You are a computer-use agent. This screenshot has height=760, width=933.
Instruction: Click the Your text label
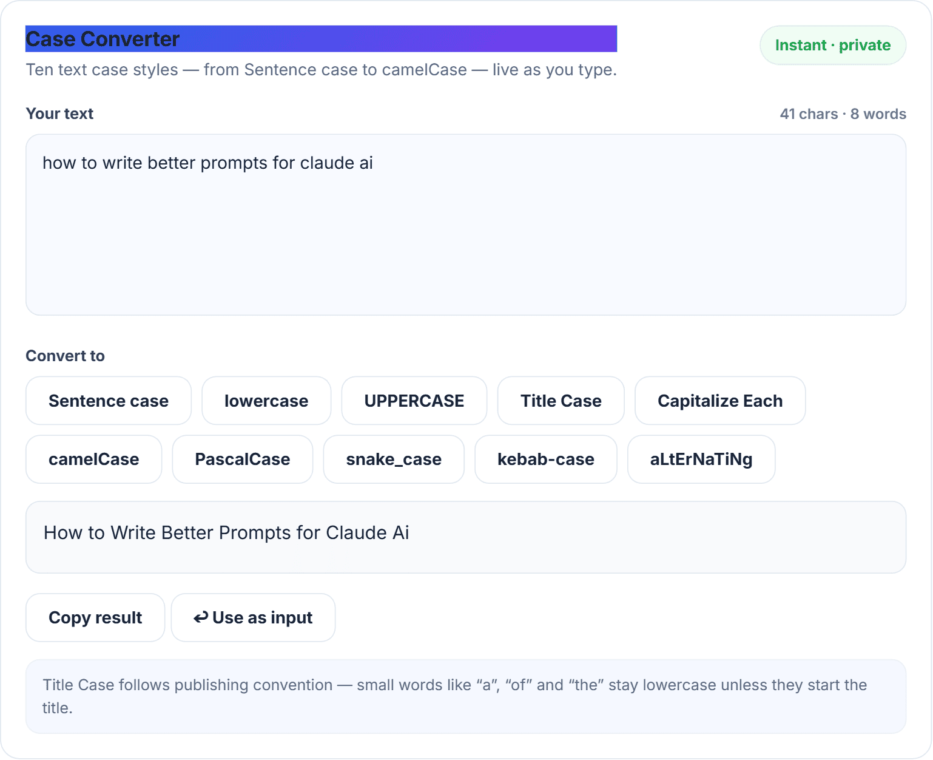pyautogui.click(x=59, y=114)
